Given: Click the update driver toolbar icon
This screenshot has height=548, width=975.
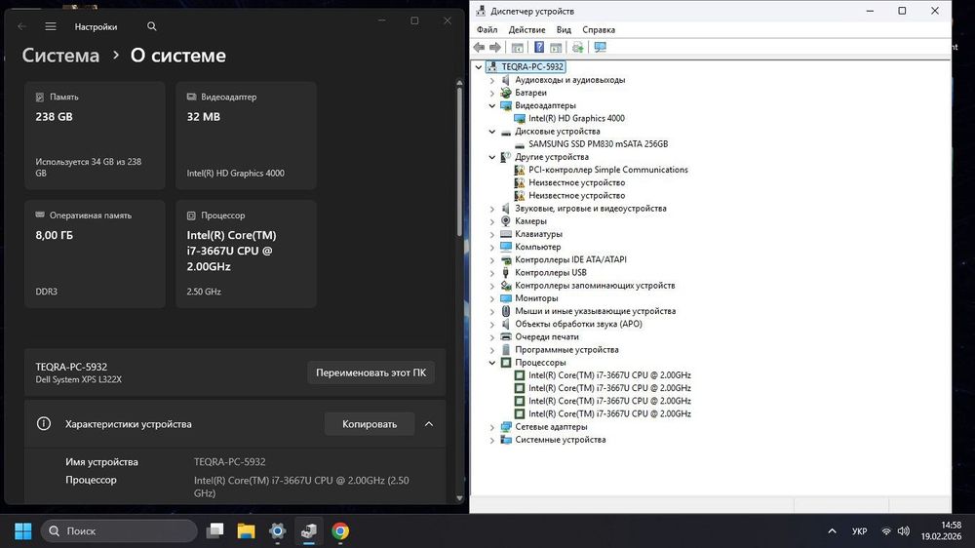Looking at the screenshot, I should [577, 47].
